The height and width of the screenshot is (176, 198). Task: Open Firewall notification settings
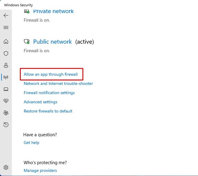(49, 93)
